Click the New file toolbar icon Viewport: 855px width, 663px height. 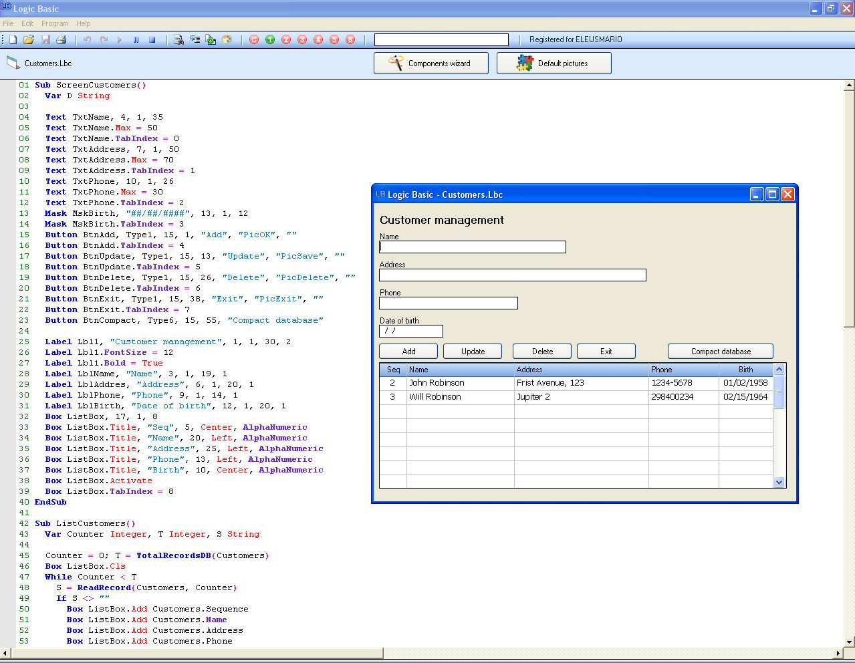13,40
